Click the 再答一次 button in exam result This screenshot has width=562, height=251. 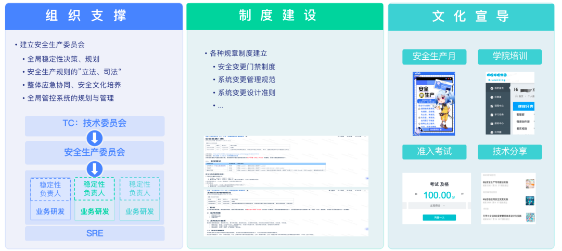coord(439,218)
